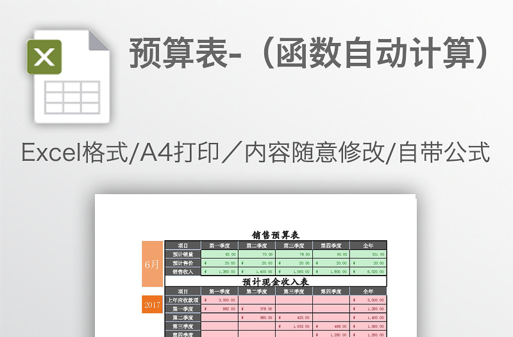Click the green X logo badge

coord(44,57)
